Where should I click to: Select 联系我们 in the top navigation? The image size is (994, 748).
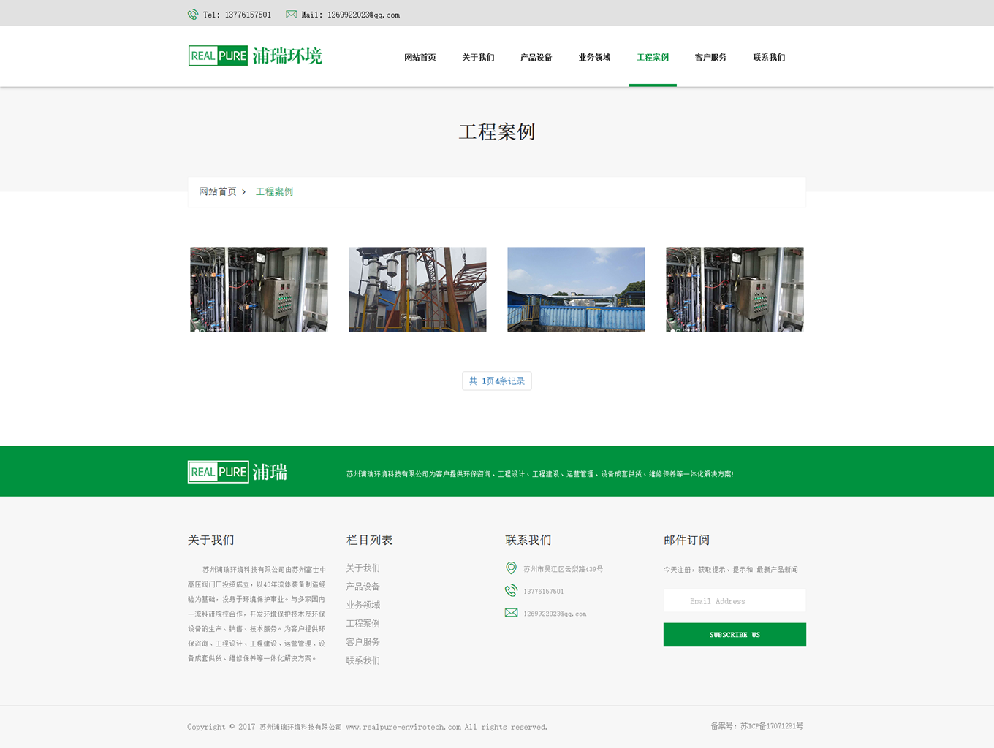tap(769, 58)
